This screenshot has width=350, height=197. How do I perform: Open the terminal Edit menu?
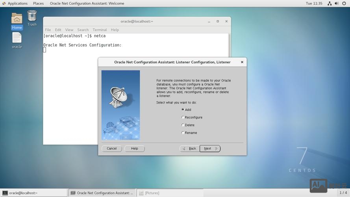pyautogui.click(x=58, y=30)
